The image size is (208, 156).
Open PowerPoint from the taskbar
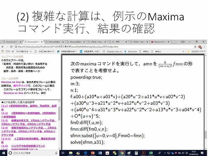point(93,153)
